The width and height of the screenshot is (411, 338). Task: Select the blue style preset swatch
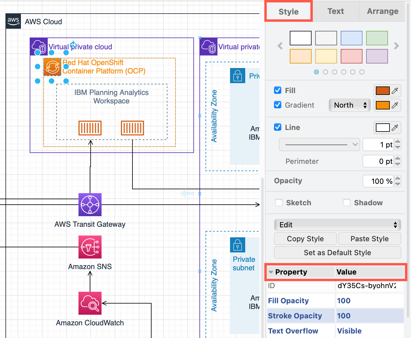[x=351, y=38]
